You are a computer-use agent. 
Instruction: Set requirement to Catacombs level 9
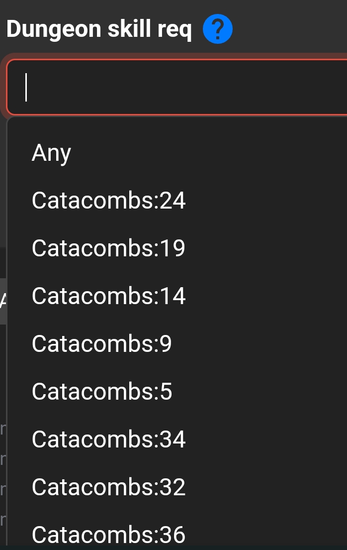coord(101,344)
